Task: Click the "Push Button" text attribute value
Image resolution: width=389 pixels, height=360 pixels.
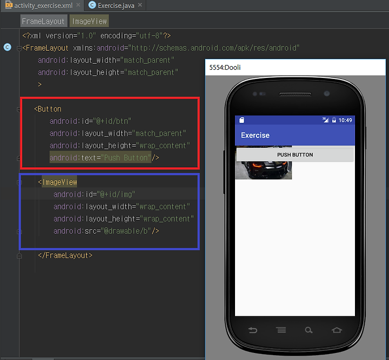Action: (126, 158)
